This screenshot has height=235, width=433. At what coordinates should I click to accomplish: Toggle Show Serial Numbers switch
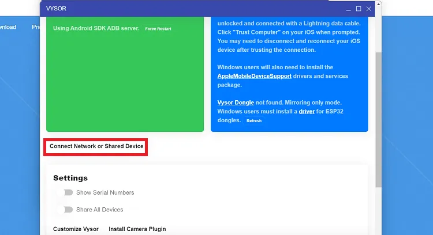click(x=66, y=192)
